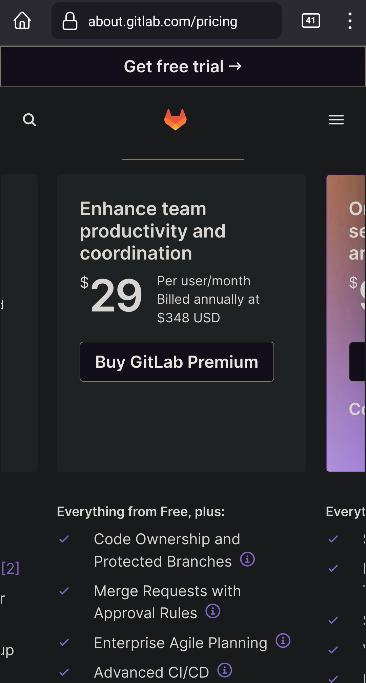
Task: Tap the partially visible plan card on the left
Action: (19, 322)
